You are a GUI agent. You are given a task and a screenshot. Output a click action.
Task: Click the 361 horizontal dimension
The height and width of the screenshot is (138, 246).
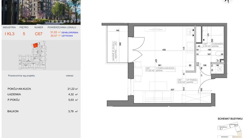160,65
